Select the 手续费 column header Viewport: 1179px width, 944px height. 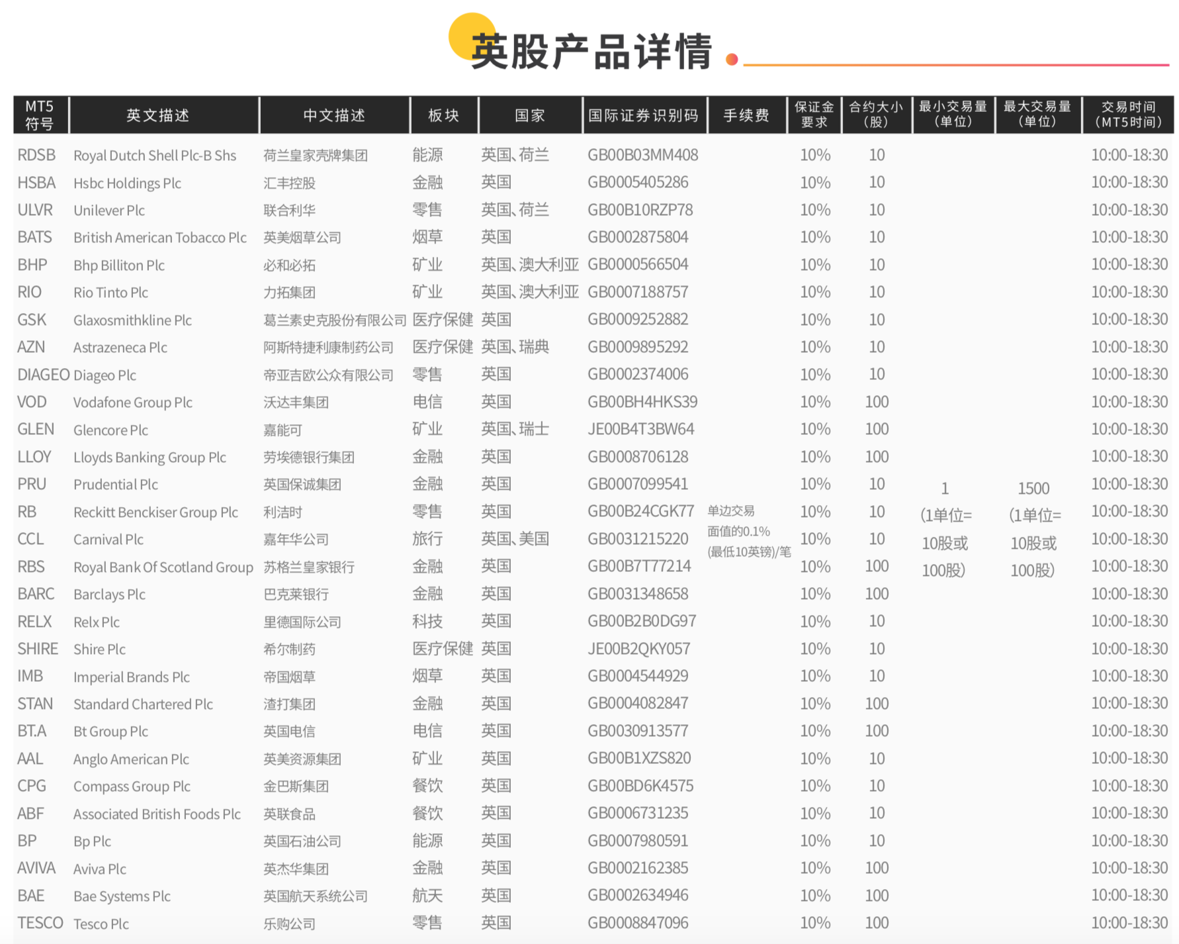pyautogui.click(x=746, y=115)
